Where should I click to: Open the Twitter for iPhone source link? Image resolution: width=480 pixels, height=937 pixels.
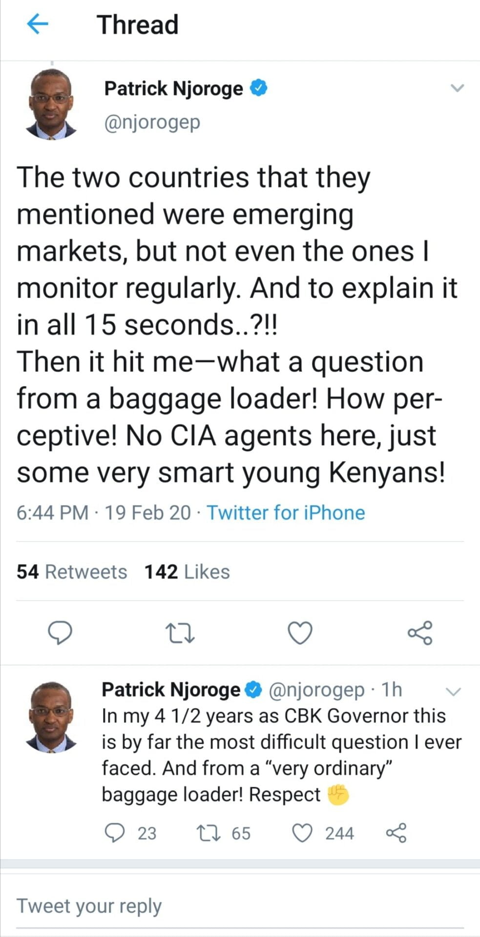coord(286,513)
